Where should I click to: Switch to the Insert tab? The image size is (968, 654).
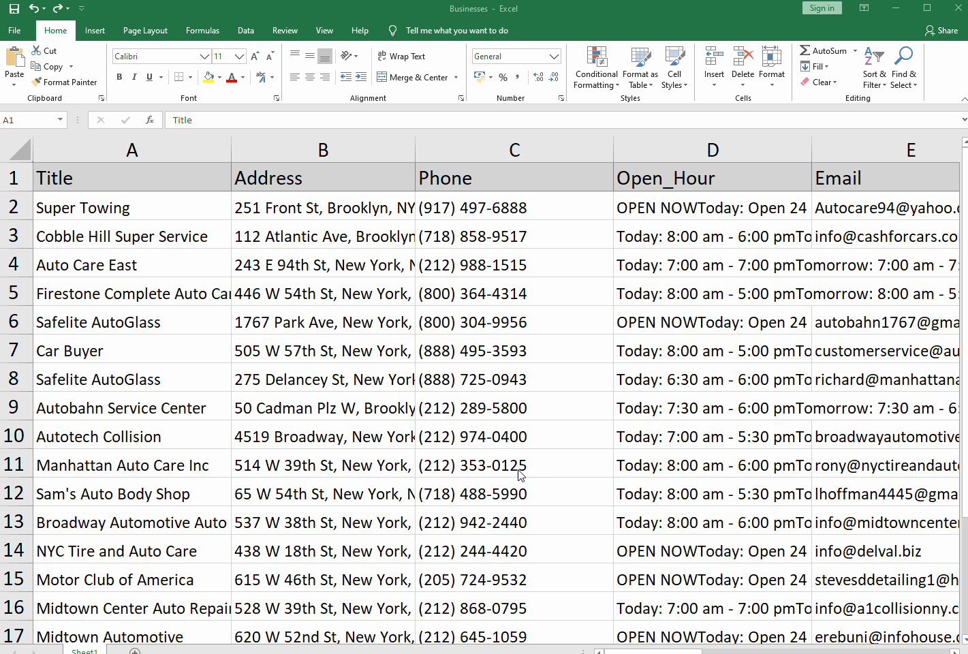tap(95, 31)
